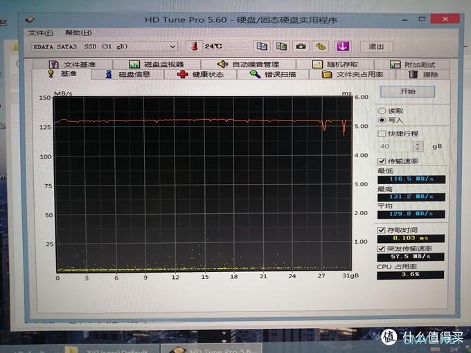Viewport: 471px width, 353px height.
Task: Switch to the 磁盘监视器 tab
Action: coord(157,64)
